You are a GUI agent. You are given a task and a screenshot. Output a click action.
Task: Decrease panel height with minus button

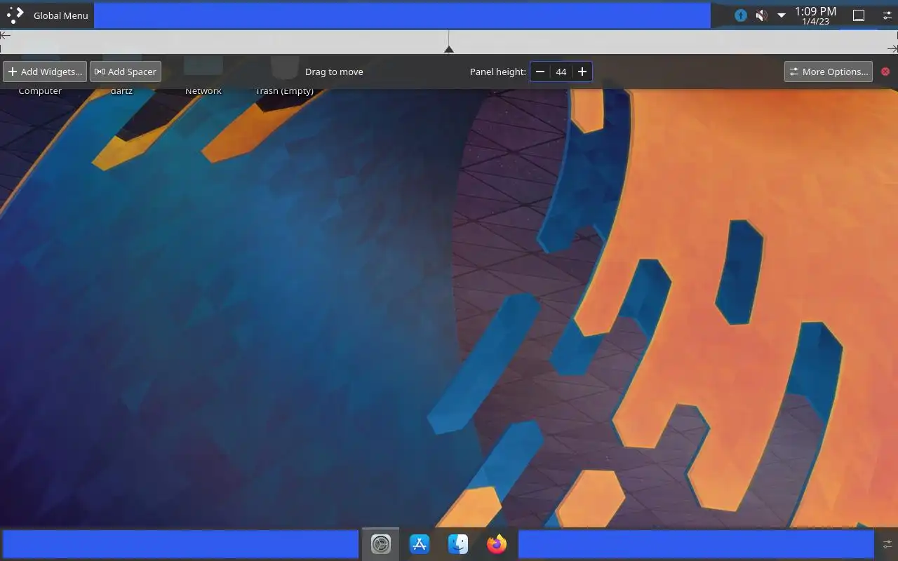[540, 72]
